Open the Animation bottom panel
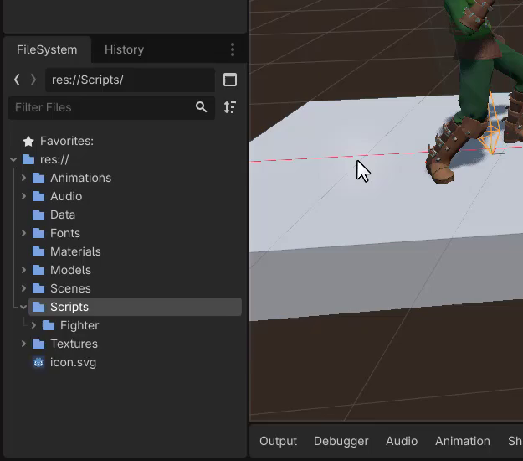 pyautogui.click(x=463, y=441)
